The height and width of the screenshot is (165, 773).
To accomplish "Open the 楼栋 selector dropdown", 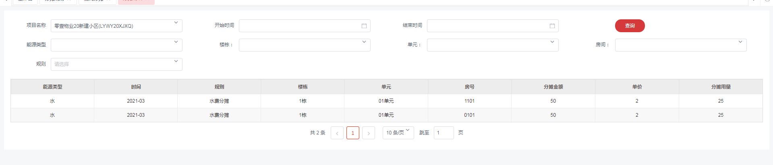I will coord(305,45).
